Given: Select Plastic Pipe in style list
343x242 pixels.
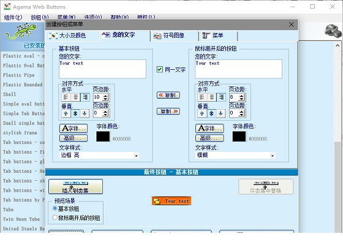Looking at the screenshot, I should (x=19, y=75).
